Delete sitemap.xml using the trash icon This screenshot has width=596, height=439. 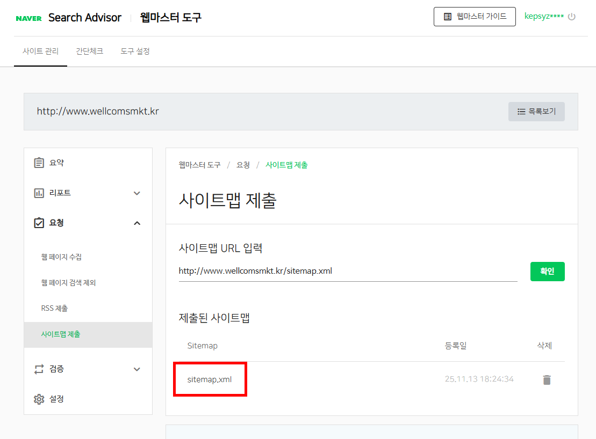[x=547, y=379]
